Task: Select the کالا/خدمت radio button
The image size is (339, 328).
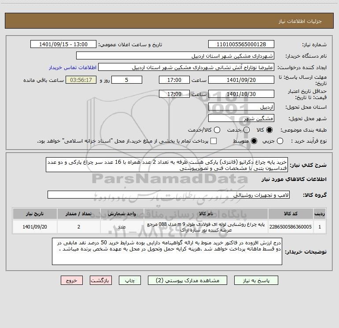Action: pos(217,130)
